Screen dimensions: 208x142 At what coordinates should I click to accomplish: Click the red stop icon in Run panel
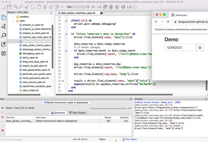tap(2, 117)
